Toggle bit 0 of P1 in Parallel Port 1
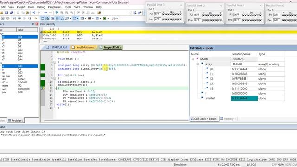The width and height of the screenshot is (297, 167). (x=260, y=15)
